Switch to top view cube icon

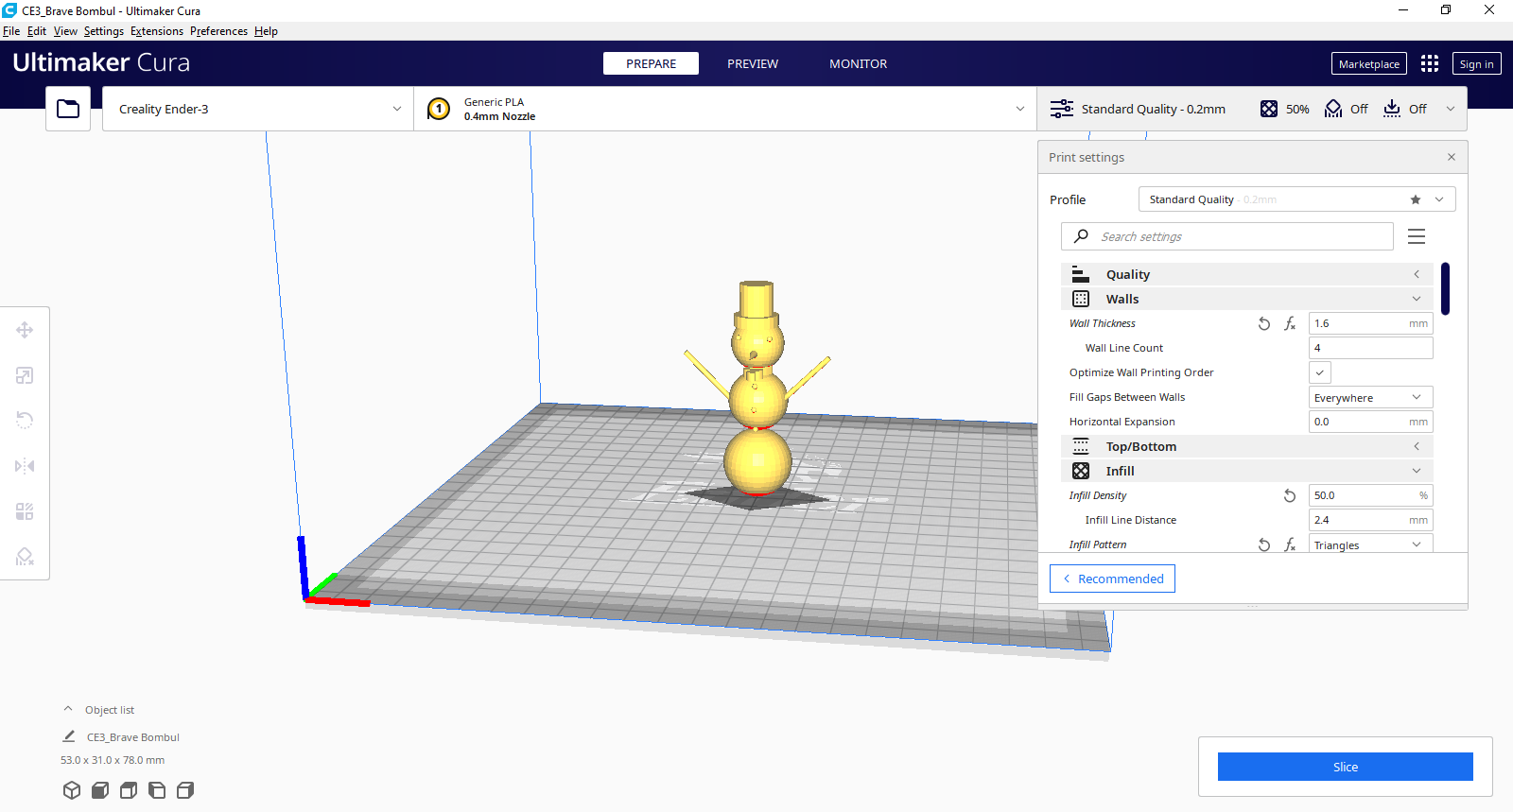pos(129,790)
